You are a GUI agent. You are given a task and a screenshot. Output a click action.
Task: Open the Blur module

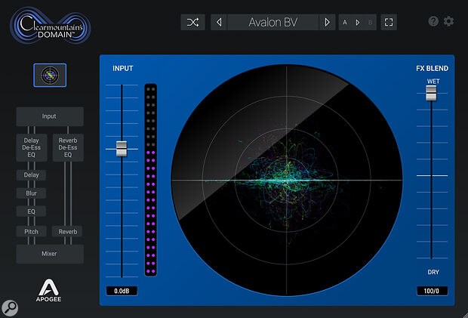click(x=32, y=193)
